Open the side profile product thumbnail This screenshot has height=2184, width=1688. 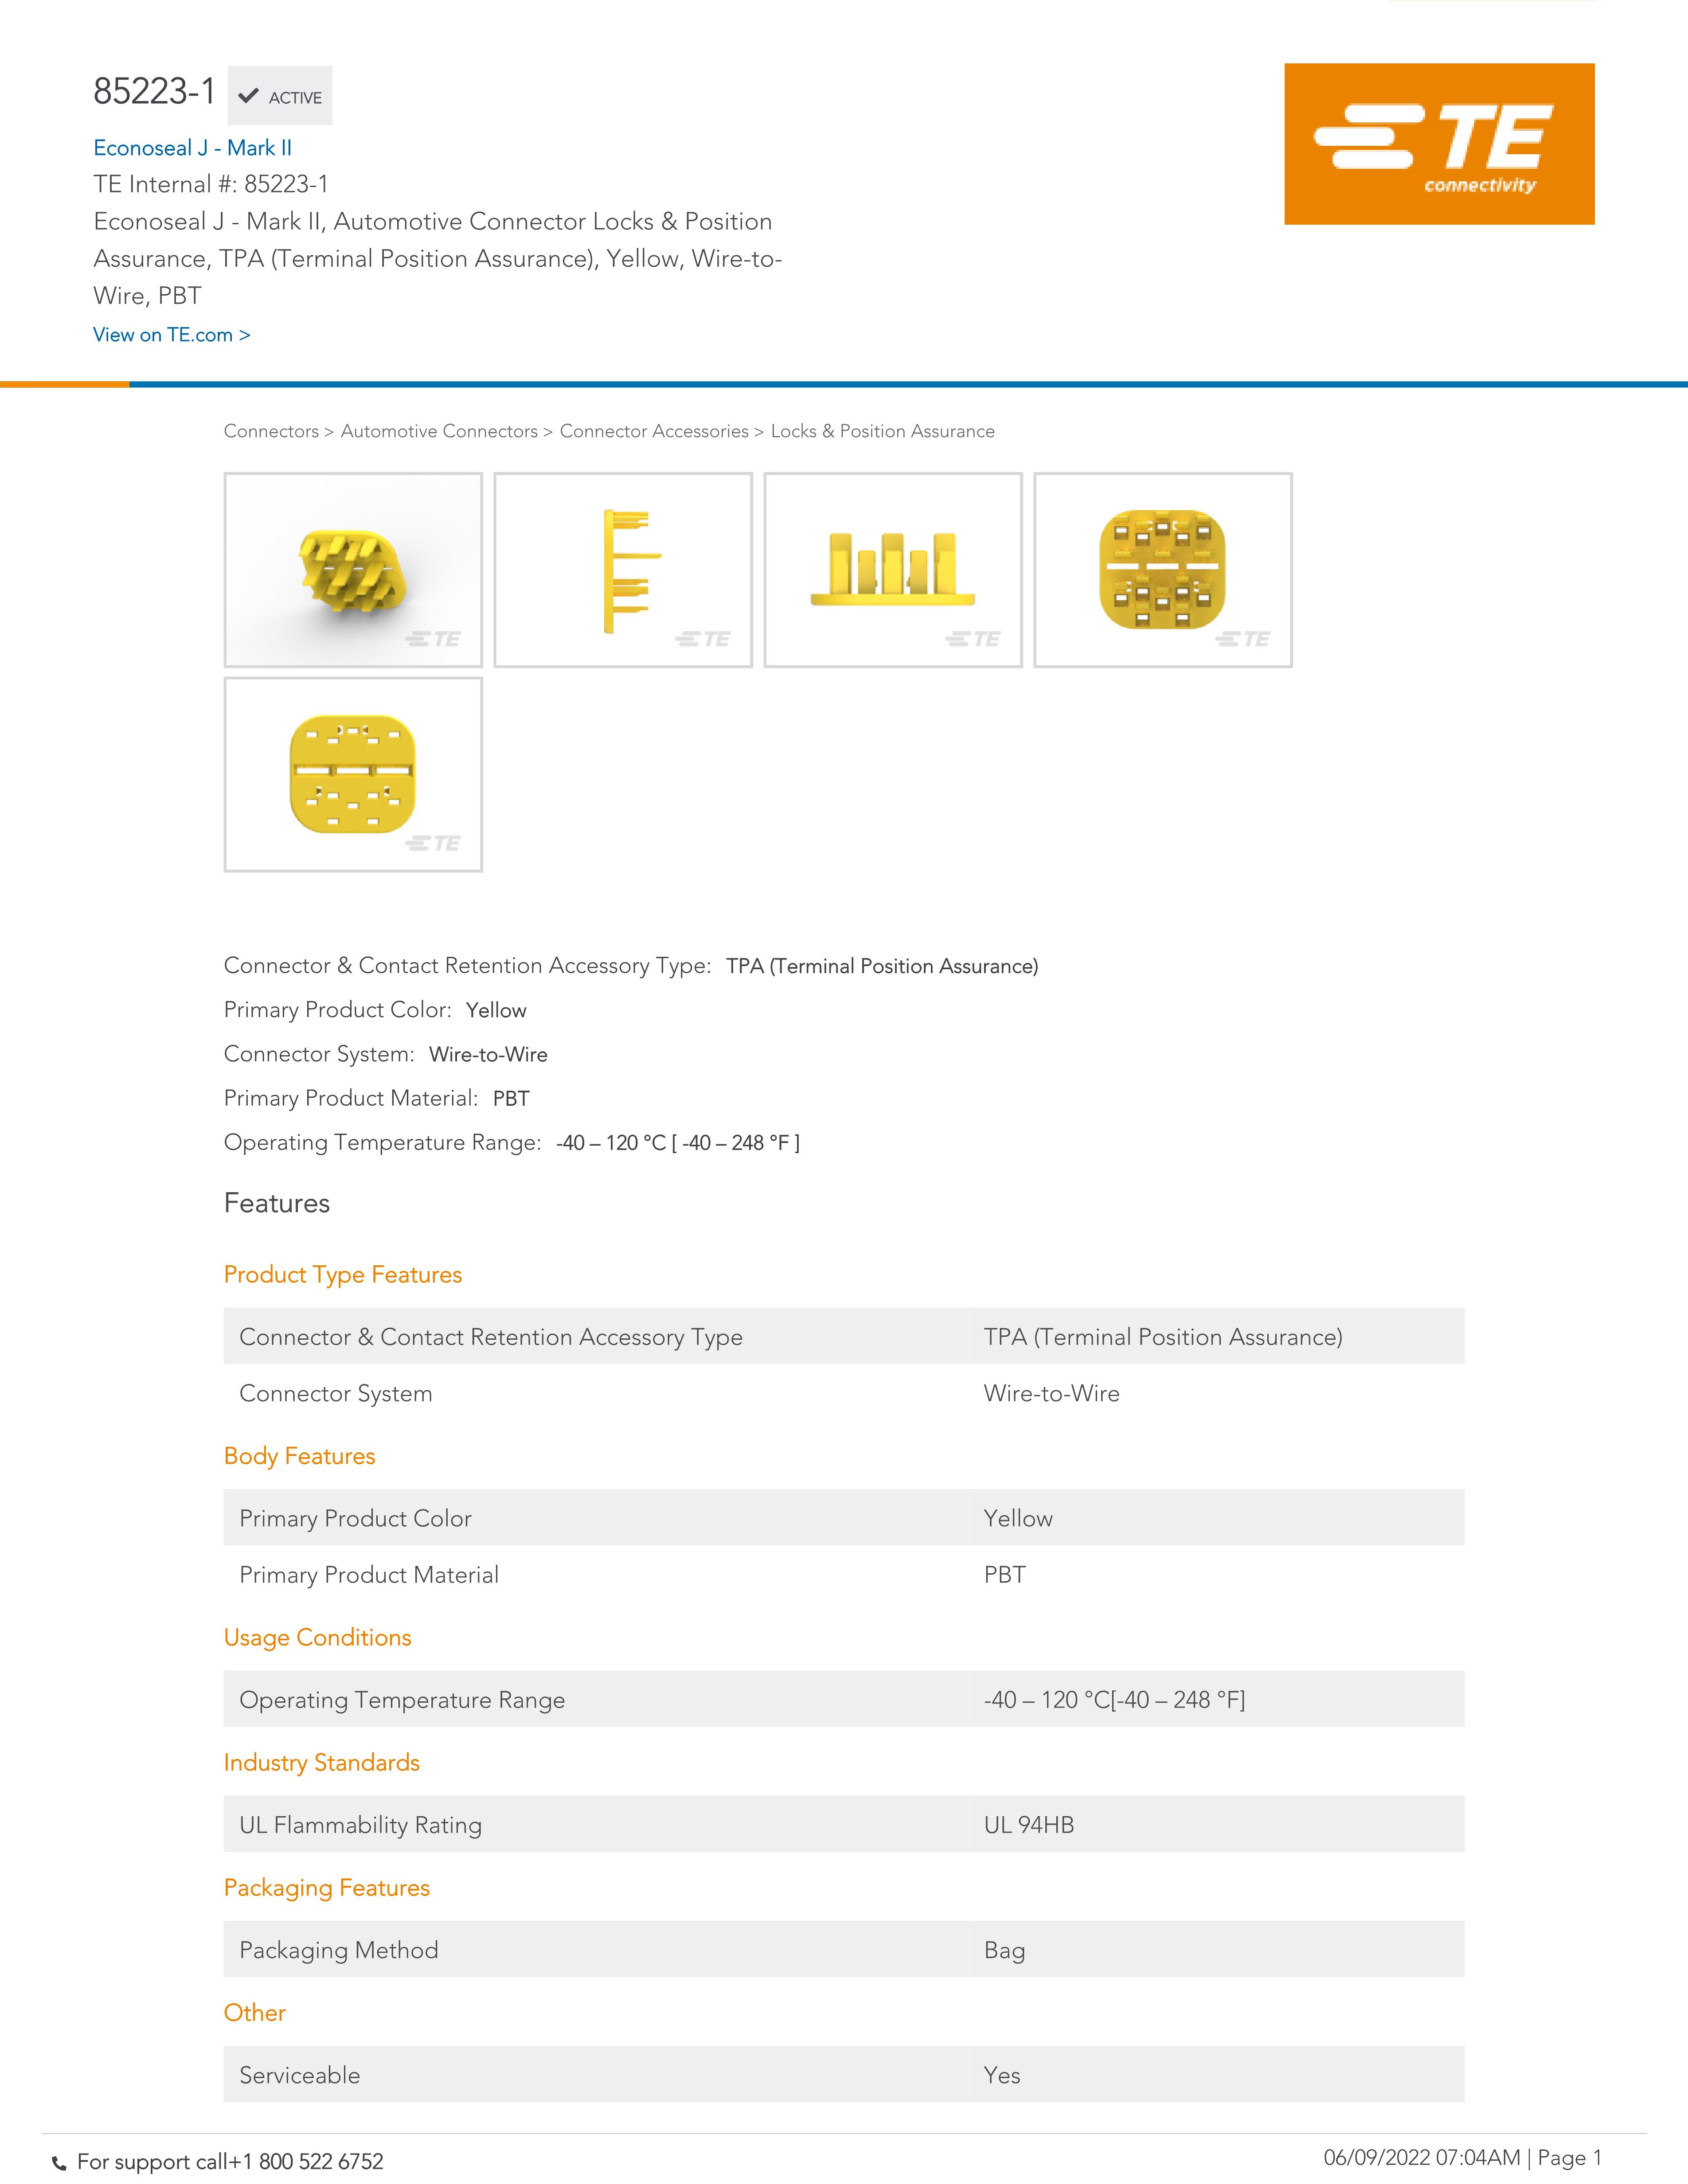(623, 570)
